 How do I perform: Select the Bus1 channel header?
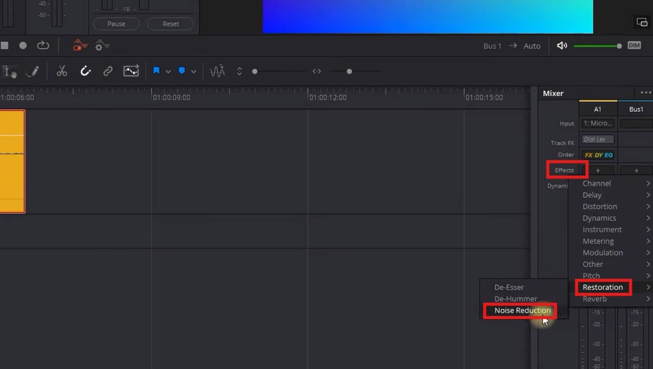coord(636,109)
